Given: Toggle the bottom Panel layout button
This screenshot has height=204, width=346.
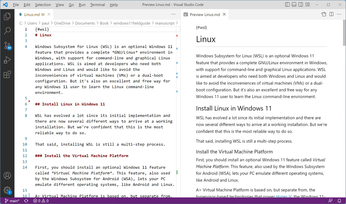Looking at the screenshot, I should click(294, 5).
